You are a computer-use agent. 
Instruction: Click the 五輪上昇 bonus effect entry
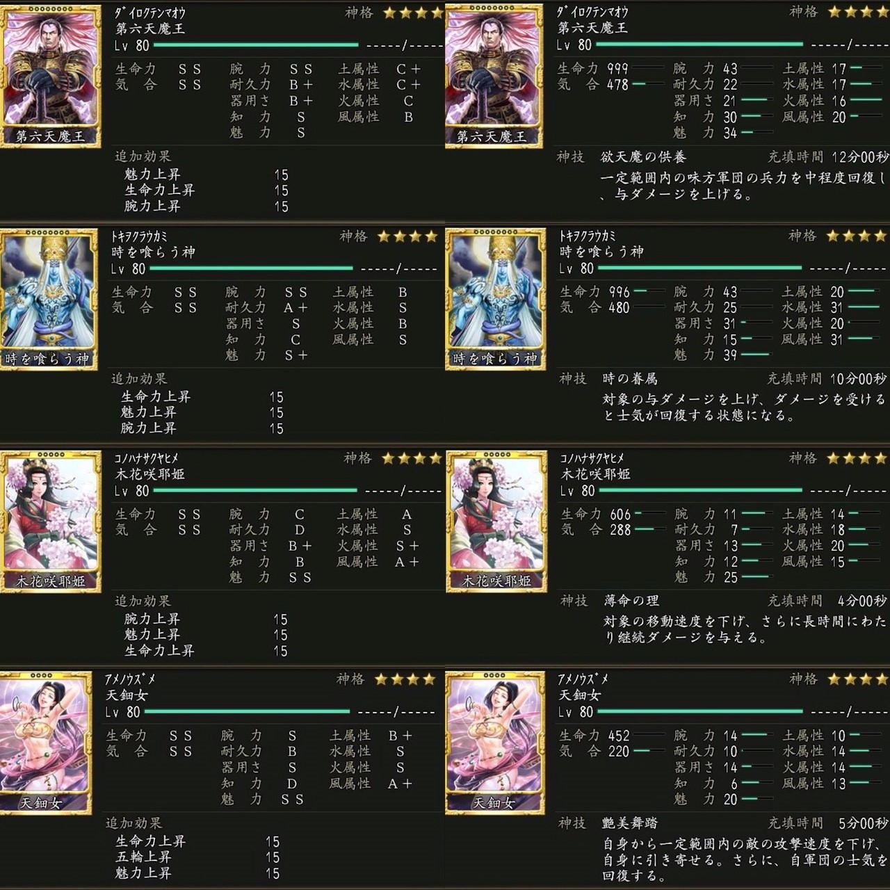(143, 857)
